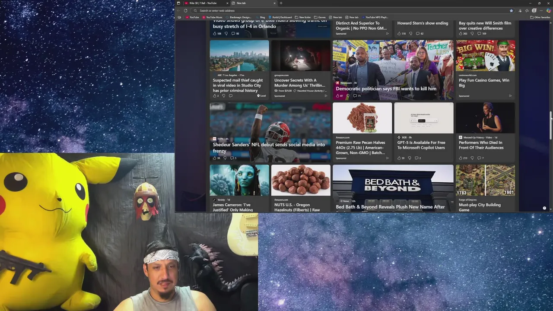Image resolution: width=553 pixels, height=311 pixels.
Task: Like the Shedeur Sanders NFL debut story
Action: point(216,158)
